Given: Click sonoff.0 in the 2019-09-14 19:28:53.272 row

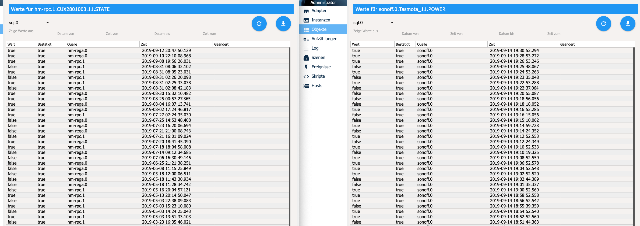Looking at the screenshot, I should coord(425,56).
